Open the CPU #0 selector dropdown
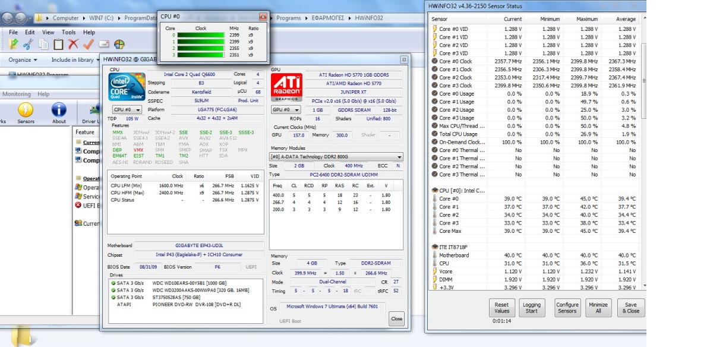This screenshot has width=713, height=347. pyautogui.click(x=127, y=110)
